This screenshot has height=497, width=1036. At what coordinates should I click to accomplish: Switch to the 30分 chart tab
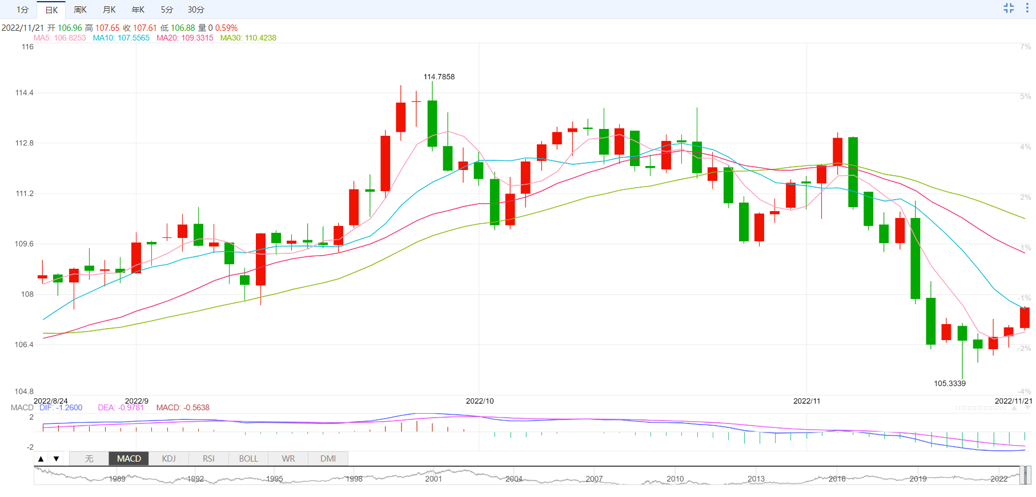coord(196,10)
